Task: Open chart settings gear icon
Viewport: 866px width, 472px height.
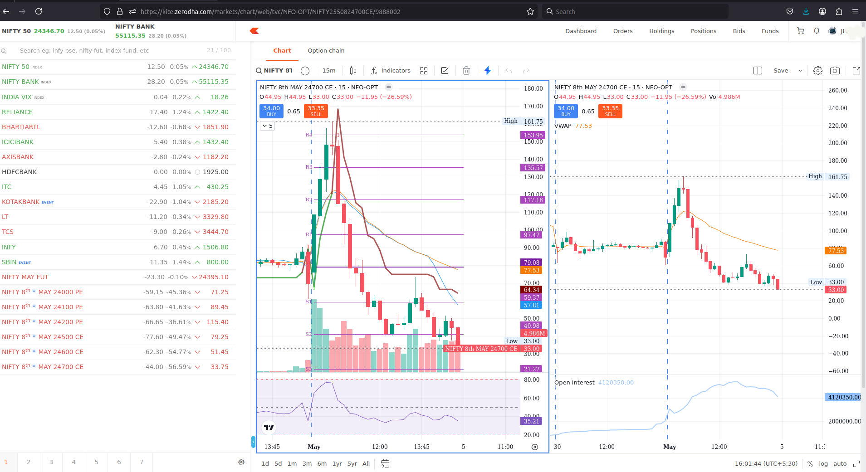Action: pos(818,71)
